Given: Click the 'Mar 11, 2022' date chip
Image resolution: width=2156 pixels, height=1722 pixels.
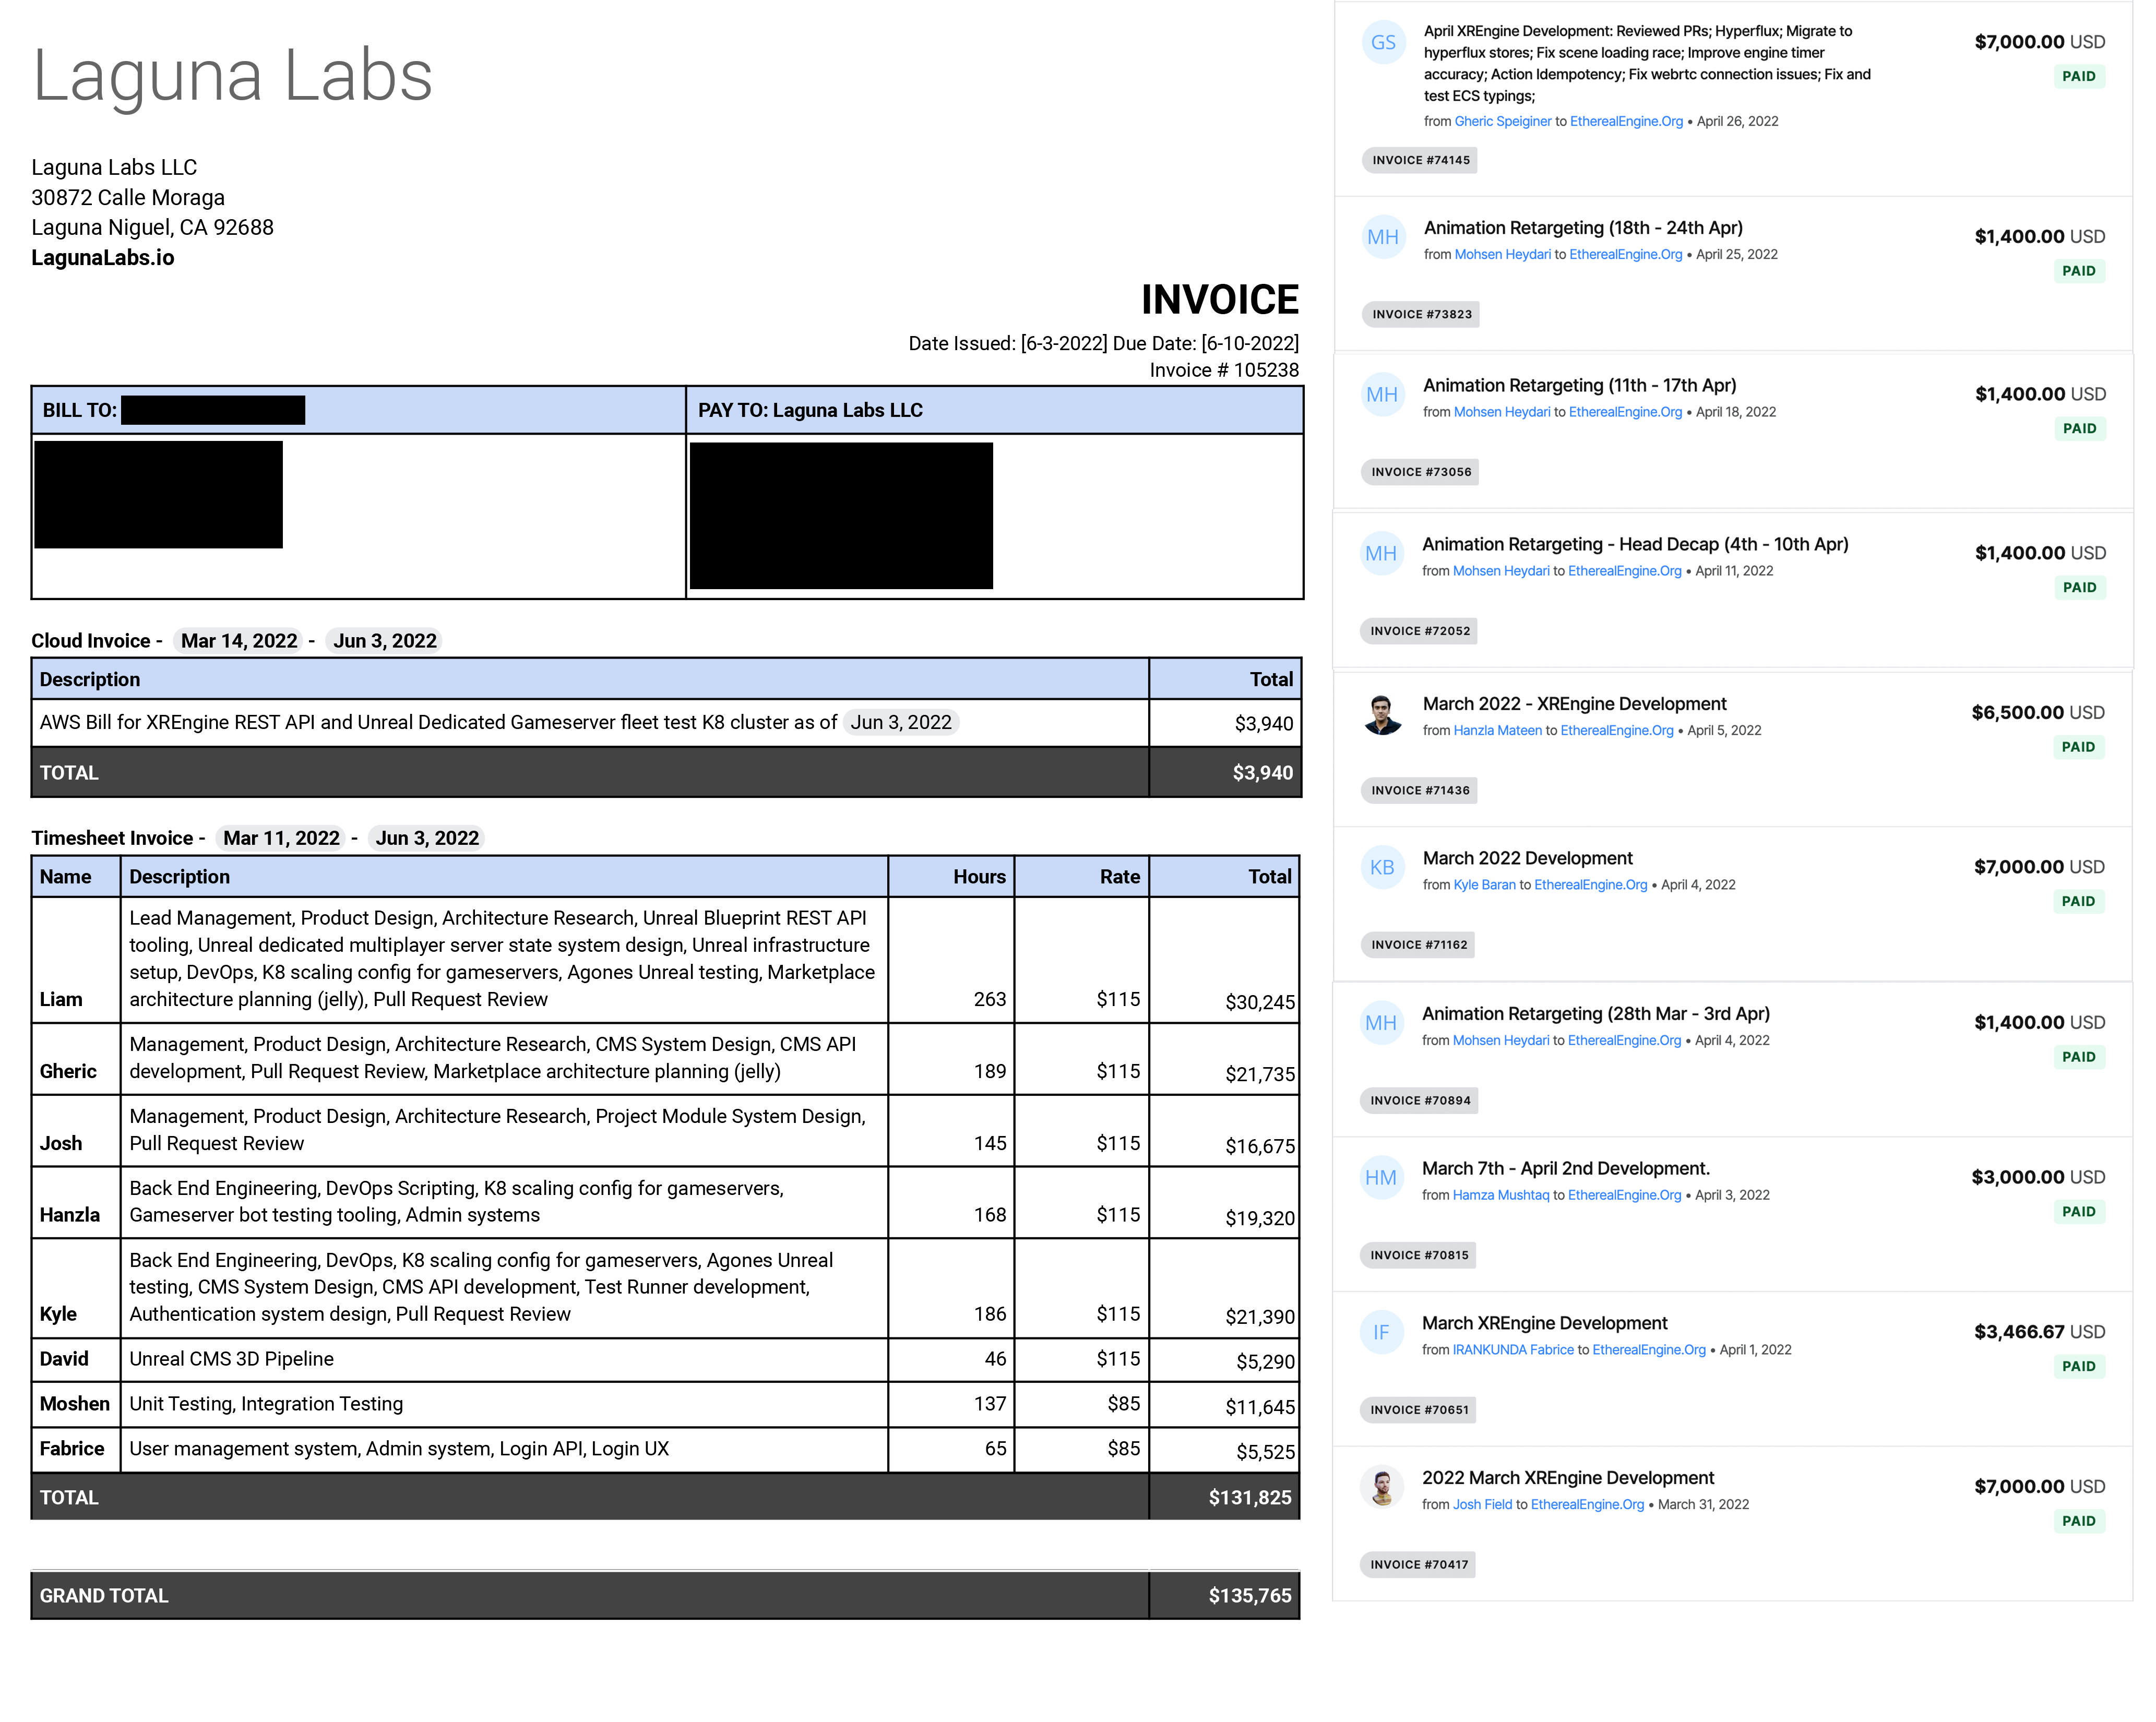Looking at the screenshot, I should click(281, 838).
